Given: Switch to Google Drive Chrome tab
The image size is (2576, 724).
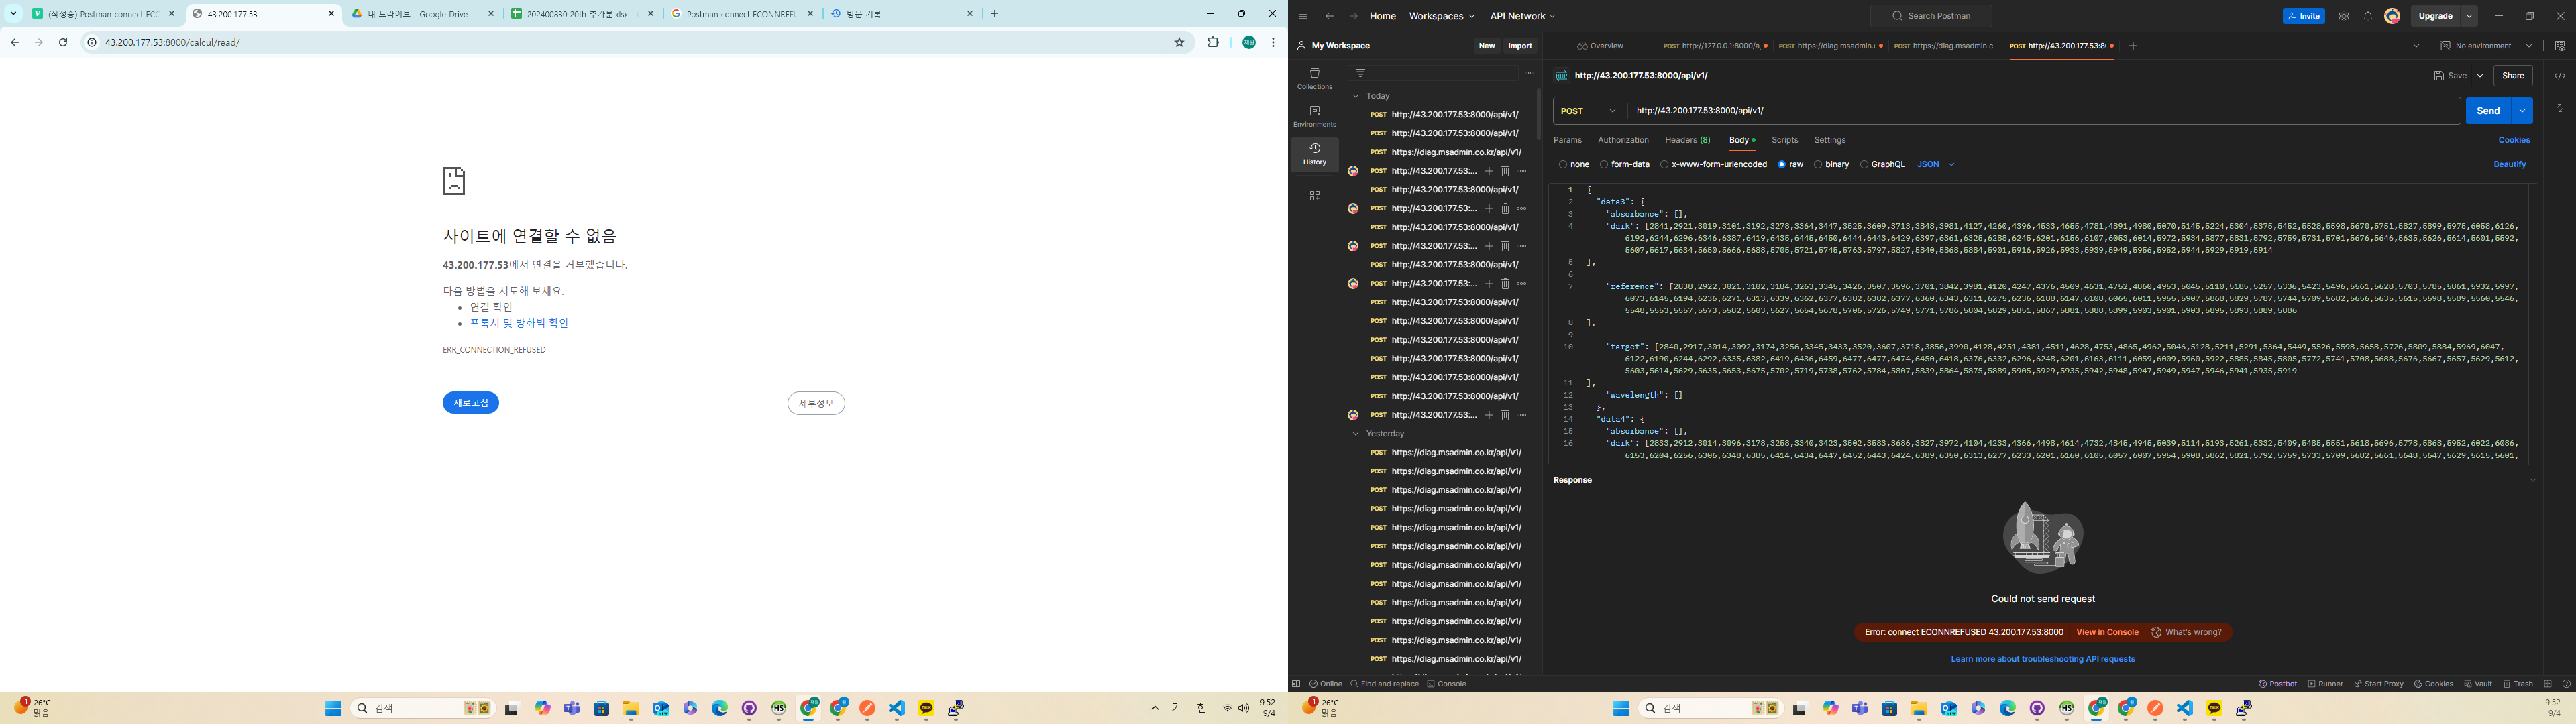Looking at the screenshot, I should pos(422,14).
